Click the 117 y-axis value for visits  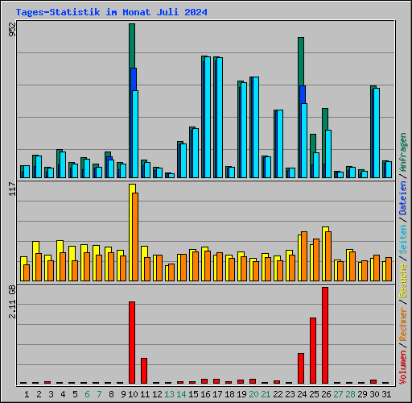[x=12, y=189]
